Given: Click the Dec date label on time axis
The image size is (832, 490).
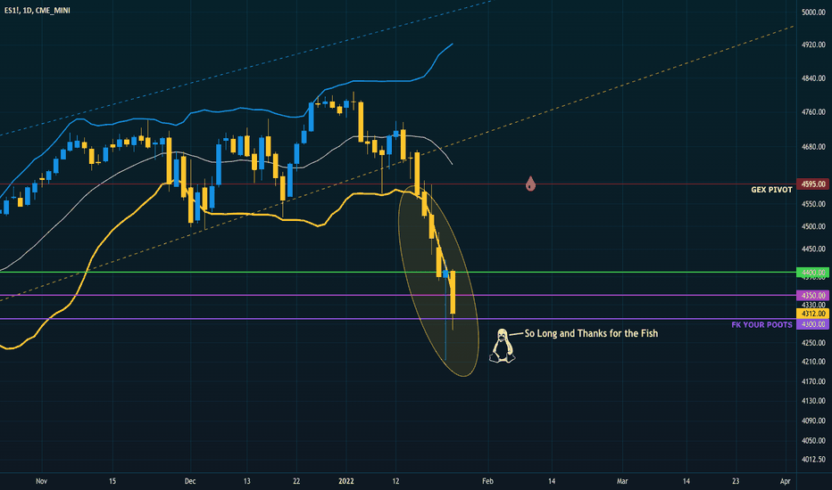Looking at the screenshot, I should click(190, 481).
